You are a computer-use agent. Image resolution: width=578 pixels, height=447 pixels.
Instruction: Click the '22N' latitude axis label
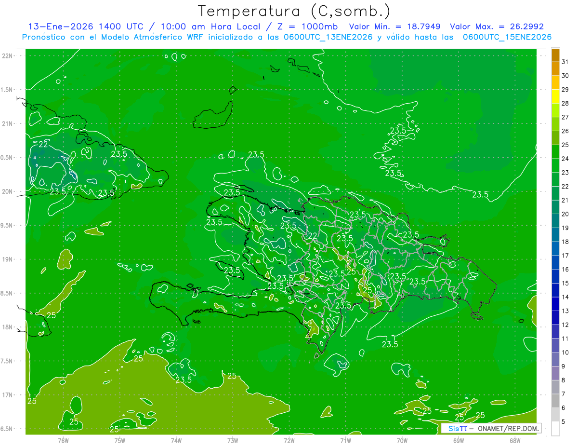point(8,56)
